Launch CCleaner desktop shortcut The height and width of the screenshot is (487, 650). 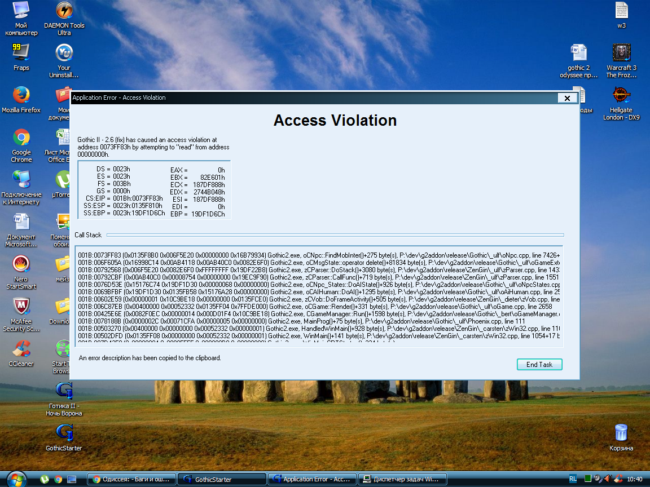pos(21,353)
